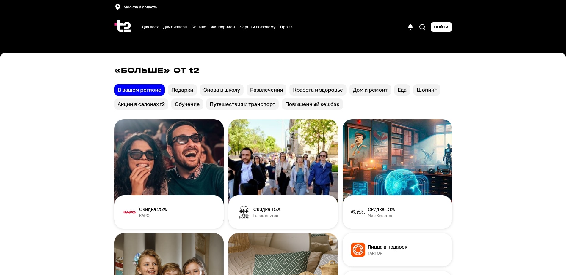Select the В вашем регионе filter
The image size is (566, 275).
(139, 90)
